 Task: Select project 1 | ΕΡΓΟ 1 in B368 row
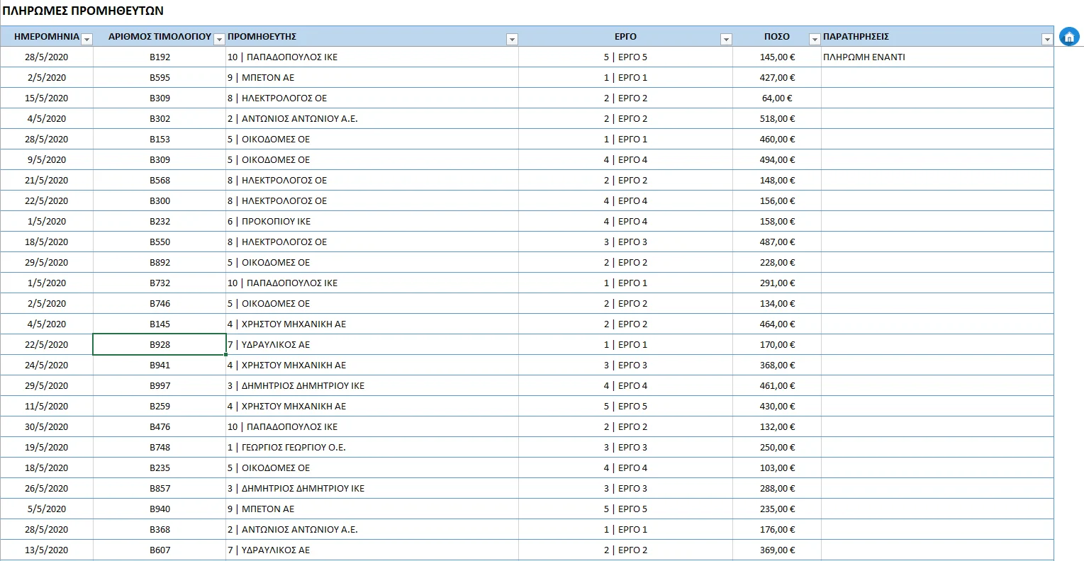625,529
